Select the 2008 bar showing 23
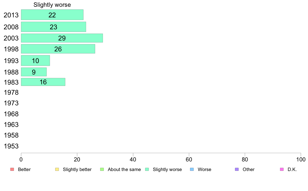The width and height of the screenshot is (308, 191). click(x=53, y=27)
